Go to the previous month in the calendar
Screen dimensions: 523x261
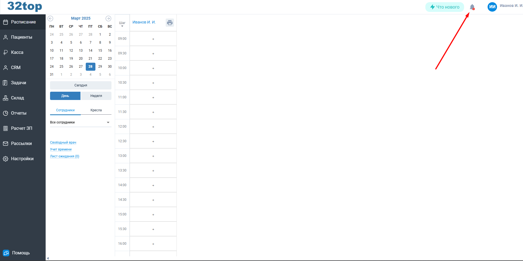click(50, 19)
